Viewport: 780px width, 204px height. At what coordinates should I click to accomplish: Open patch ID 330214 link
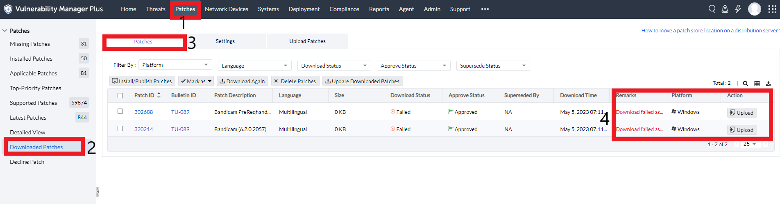pos(143,129)
